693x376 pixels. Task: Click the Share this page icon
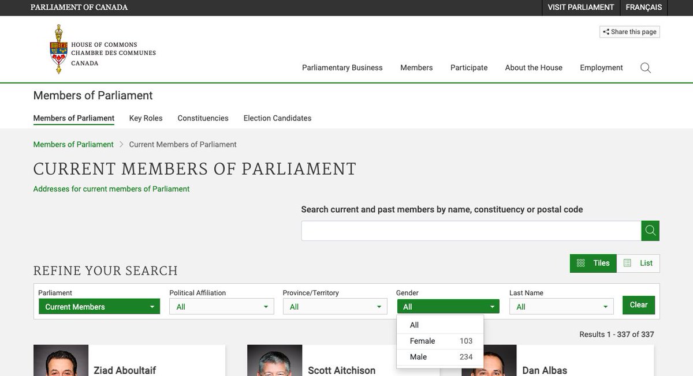606,31
